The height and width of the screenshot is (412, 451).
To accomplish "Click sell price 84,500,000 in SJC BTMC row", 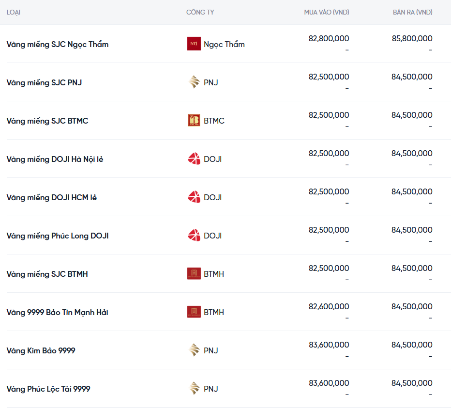I will point(412,115).
